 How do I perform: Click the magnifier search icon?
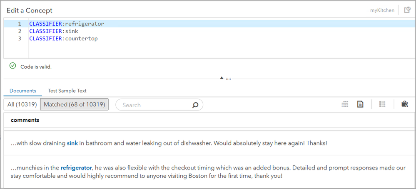click(x=195, y=105)
